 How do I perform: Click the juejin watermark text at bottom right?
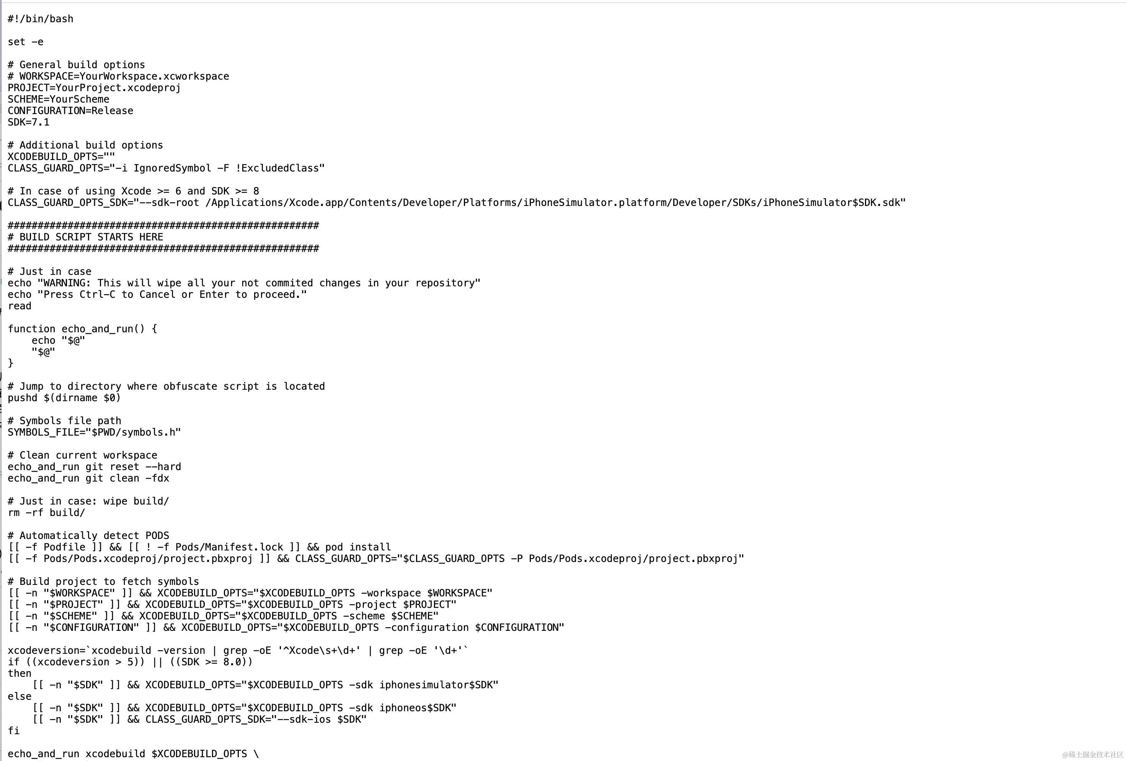(x=1093, y=754)
